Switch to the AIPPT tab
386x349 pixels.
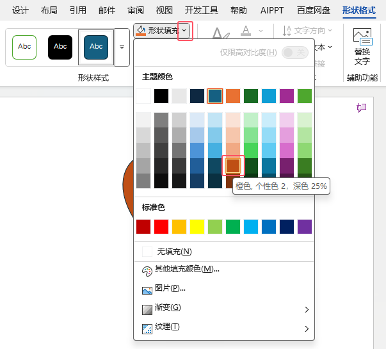click(272, 10)
